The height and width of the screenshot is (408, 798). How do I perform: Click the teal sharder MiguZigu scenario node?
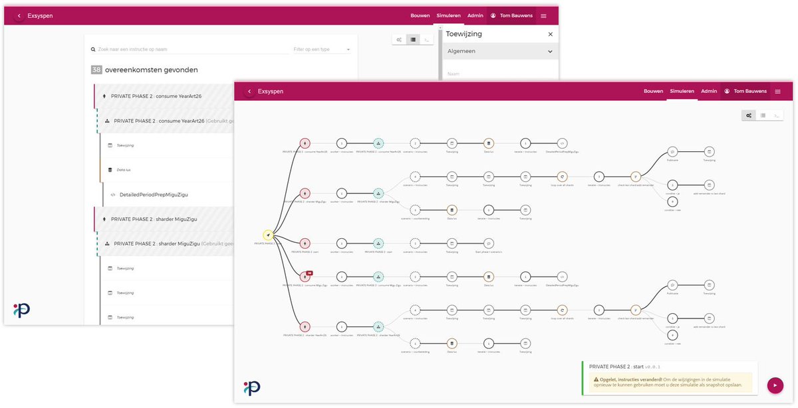tap(378, 193)
